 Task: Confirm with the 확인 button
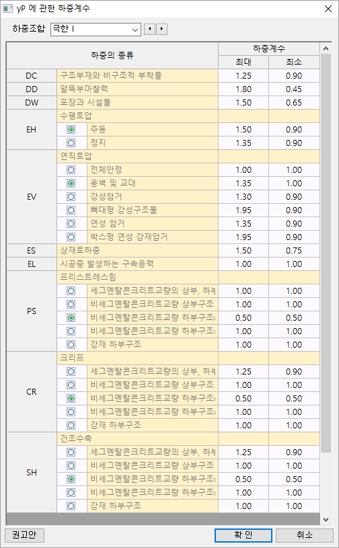[243, 535]
